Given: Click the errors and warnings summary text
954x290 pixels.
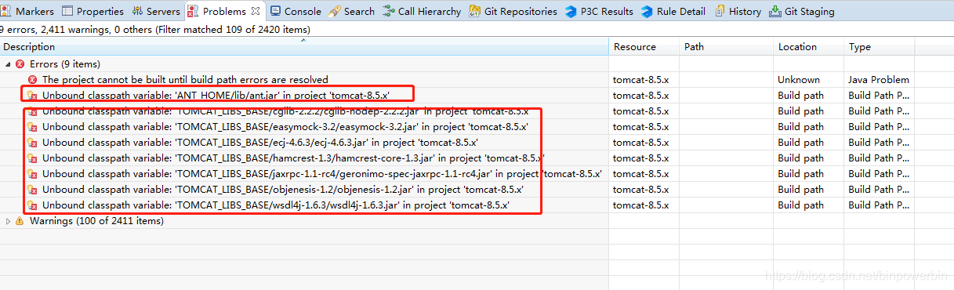Looking at the screenshot, I should [155, 30].
